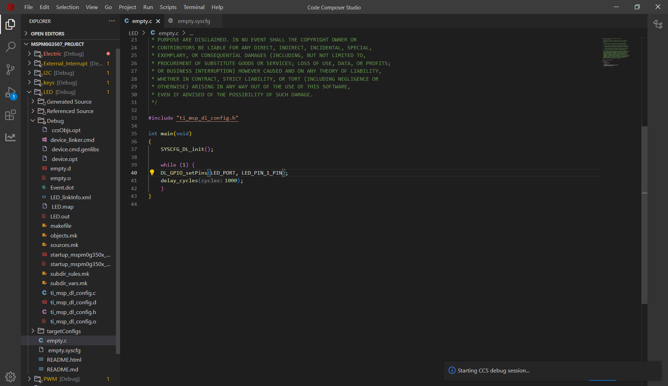Expand the External_Interrupt project
668x386 pixels.
coord(68,63)
